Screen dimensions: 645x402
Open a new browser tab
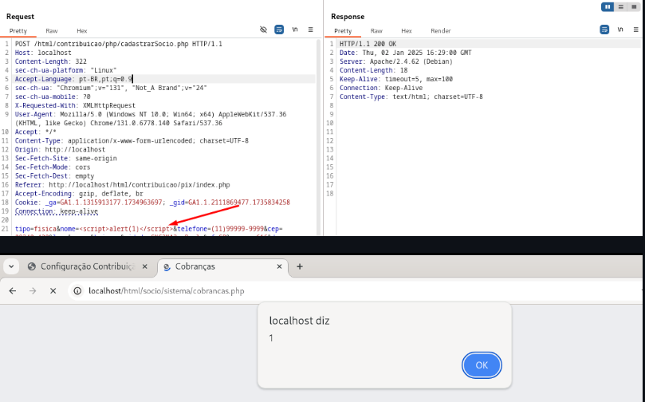(300, 266)
